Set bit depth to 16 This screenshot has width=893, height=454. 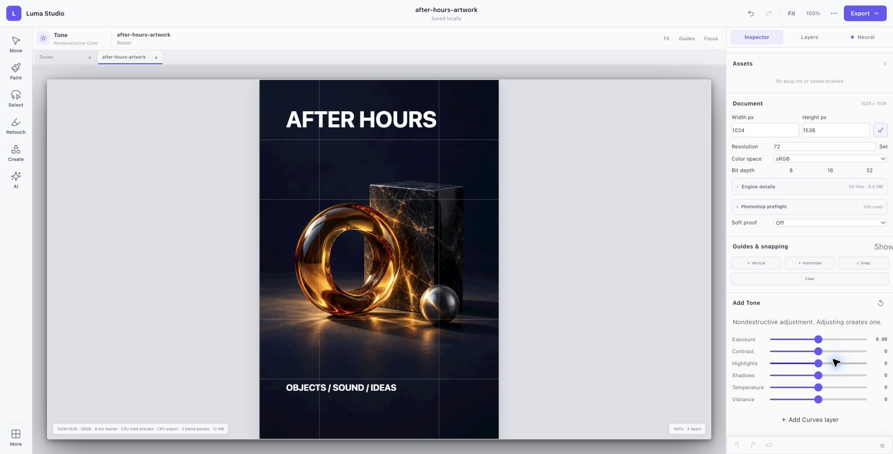point(830,170)
